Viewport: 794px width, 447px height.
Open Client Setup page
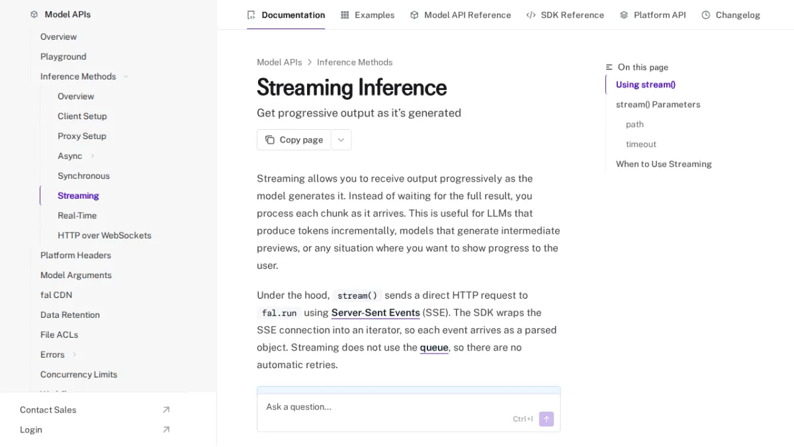tap(82, 116)
